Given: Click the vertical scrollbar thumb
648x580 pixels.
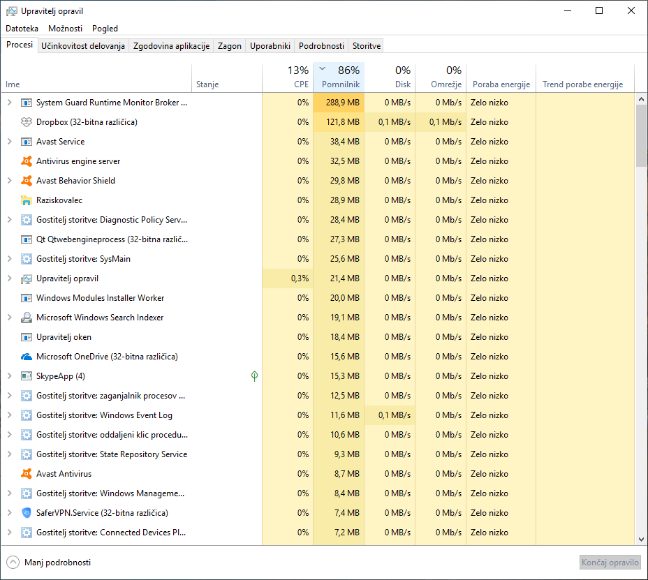Looking at the screenshot, I should coord(641,135).
